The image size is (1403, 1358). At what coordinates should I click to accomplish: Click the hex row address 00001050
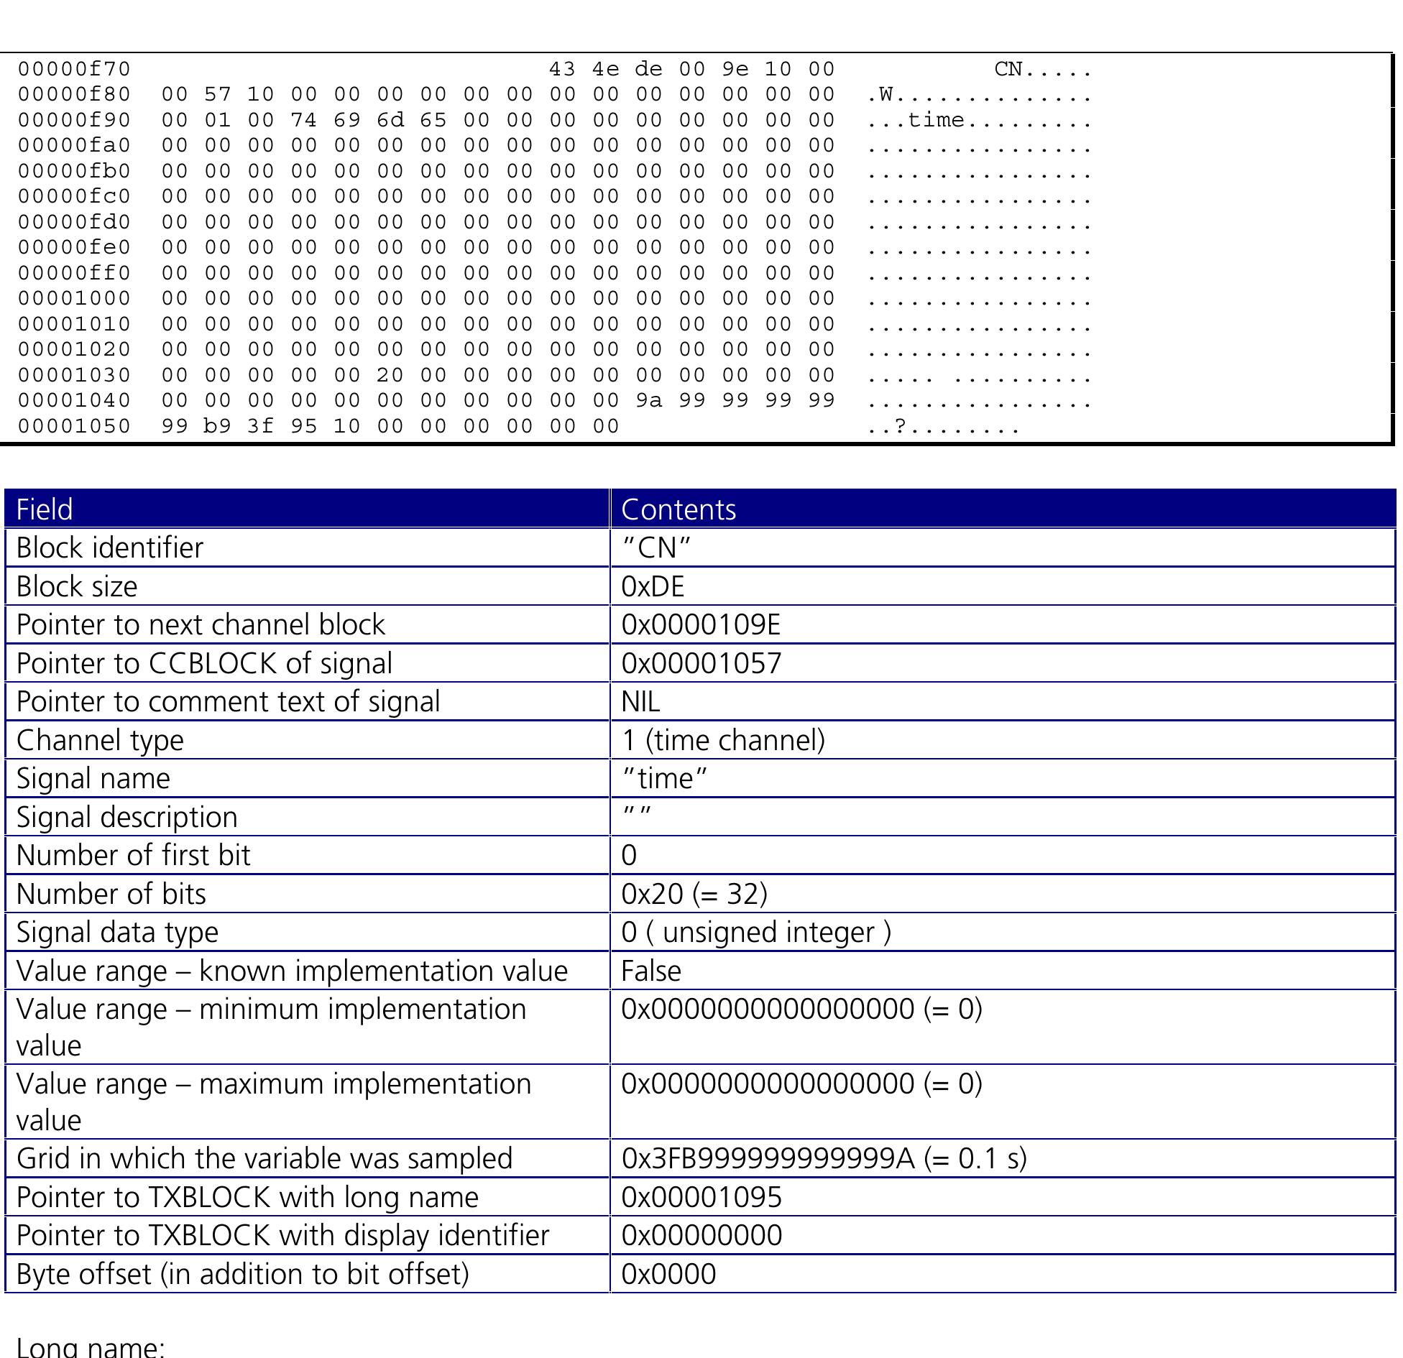pyautogui.click(x=74, y=426)
